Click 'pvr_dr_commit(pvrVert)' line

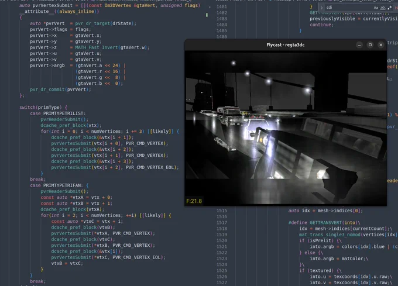[60, 89]
